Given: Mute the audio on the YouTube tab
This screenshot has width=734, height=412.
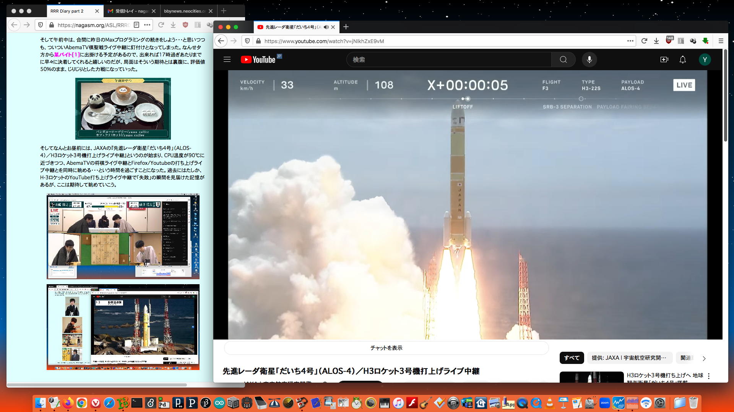Looking at the screenshot, I should [326, 27].
